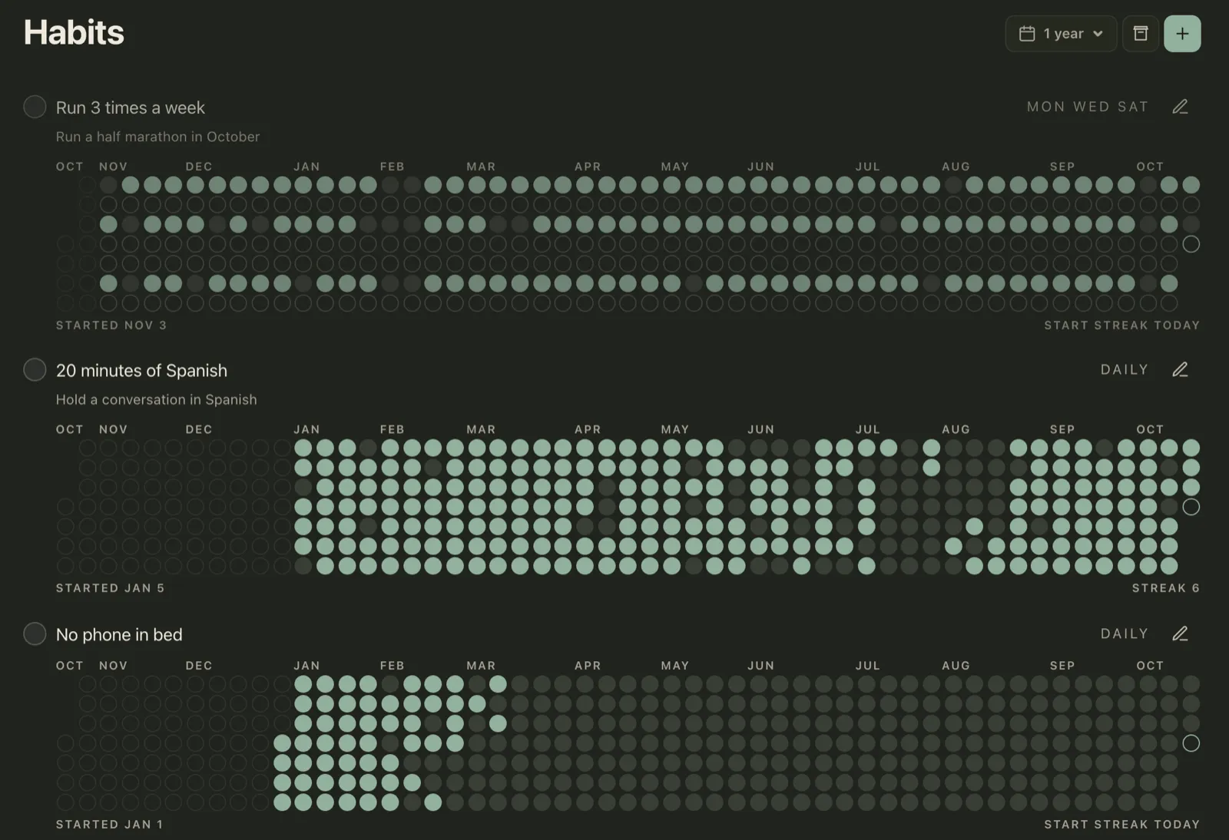Click 'Run a half marathon in October' text
Viewport: 1229px width, 840px height.
point(157,137)
